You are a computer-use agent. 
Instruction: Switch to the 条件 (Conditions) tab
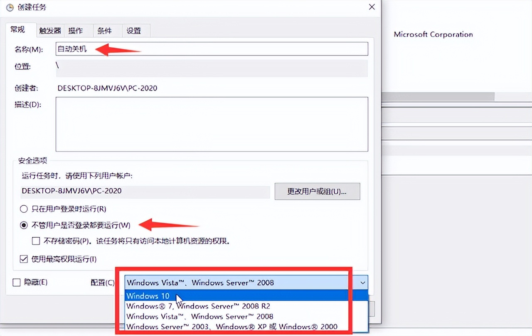point(106,30)
